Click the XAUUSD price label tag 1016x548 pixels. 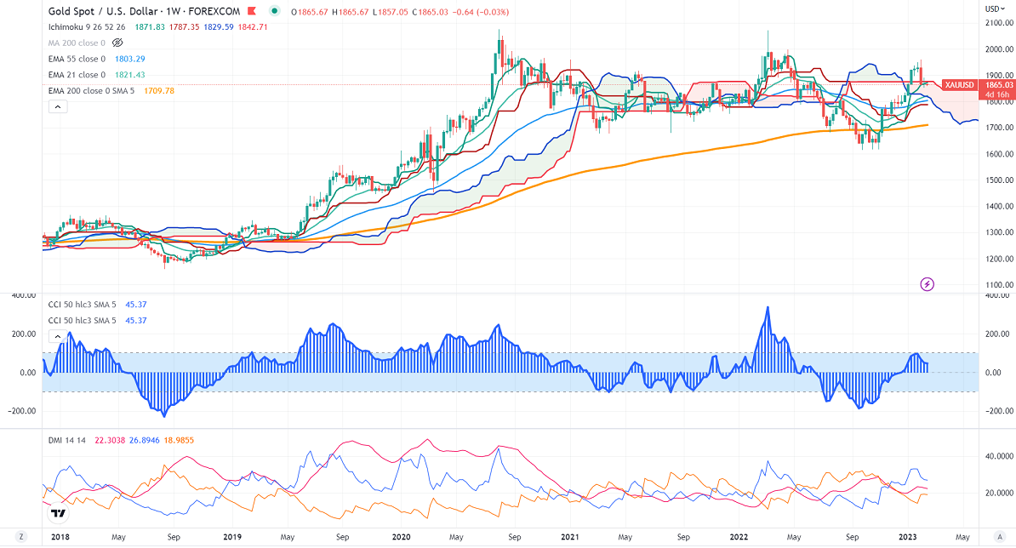tap(961, 86)
